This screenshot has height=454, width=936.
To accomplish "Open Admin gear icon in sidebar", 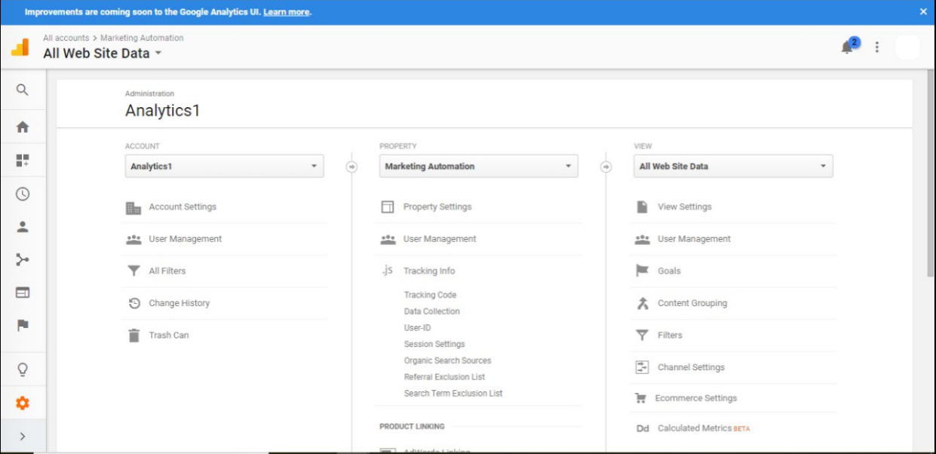I will point(23,403).
